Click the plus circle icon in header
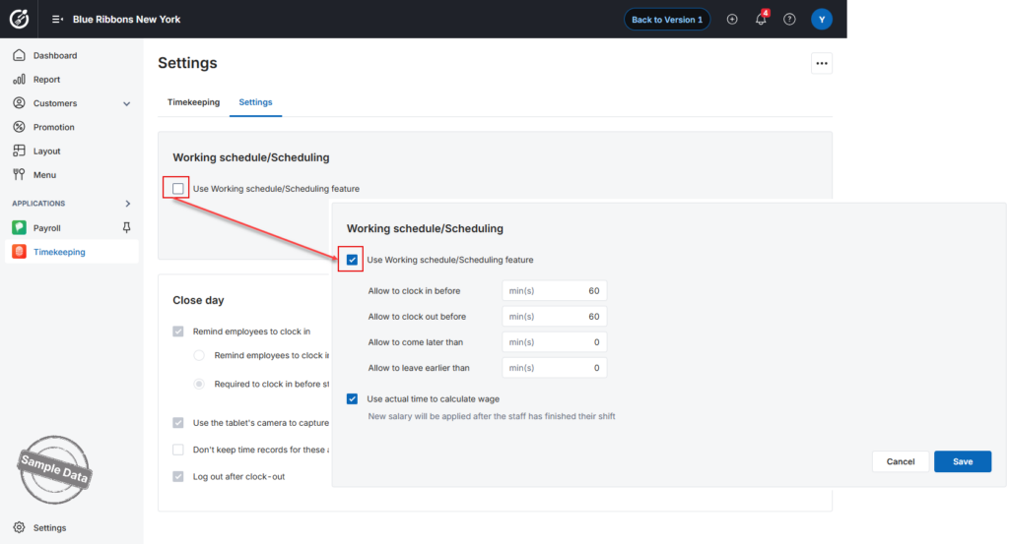The width and height of the screenshot is (1009, 544). click(732, 20)
